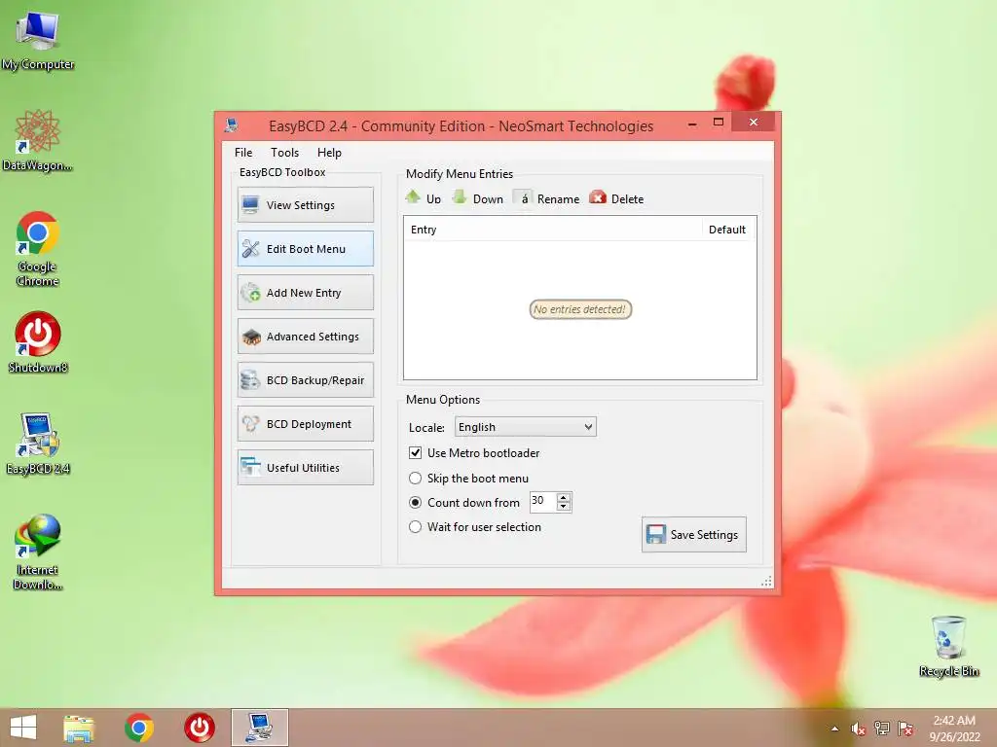Open BCD Deployment section

(x=305, y=424)
